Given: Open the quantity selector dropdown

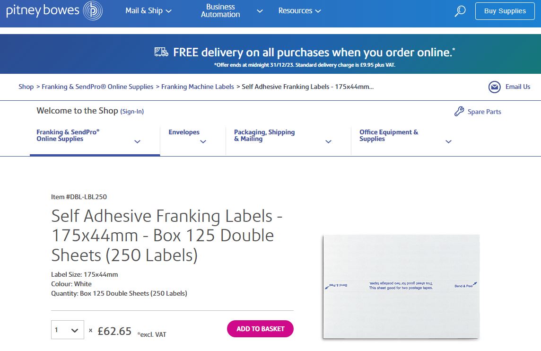Looking at the screenshot, I should pos(67,330).
